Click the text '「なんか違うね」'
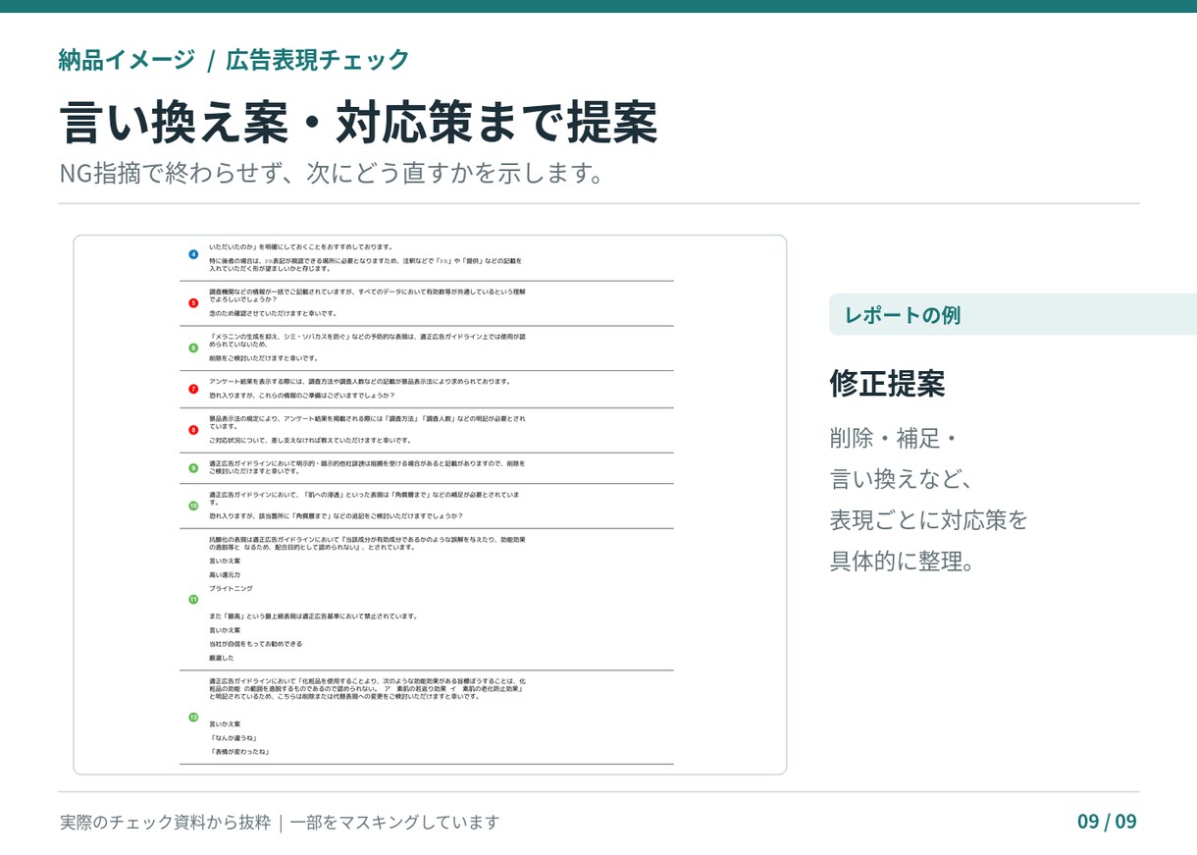This screenshot has height=855, width=1197. [x=234, y=737]
